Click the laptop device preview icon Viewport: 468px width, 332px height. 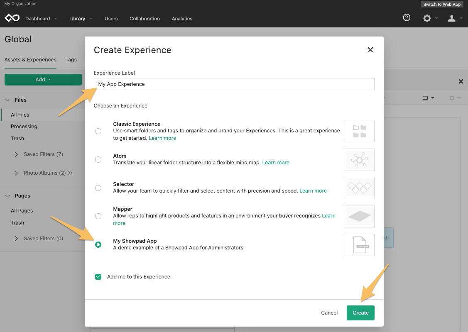tap(425, 98)
